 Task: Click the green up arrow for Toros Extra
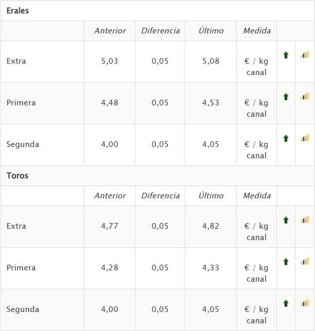point(286,220)
